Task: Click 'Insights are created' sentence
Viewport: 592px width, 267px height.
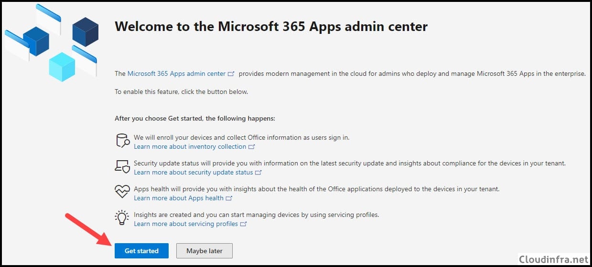Action: point(256,215)
